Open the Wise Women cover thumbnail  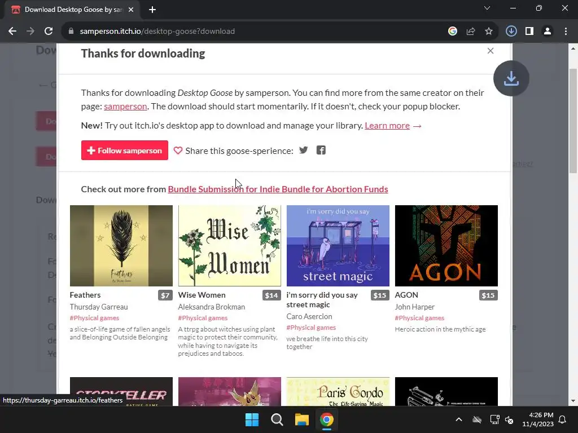click(x=230, y=246)
